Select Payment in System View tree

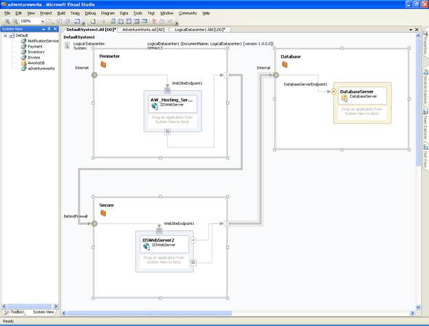point(35,47)
